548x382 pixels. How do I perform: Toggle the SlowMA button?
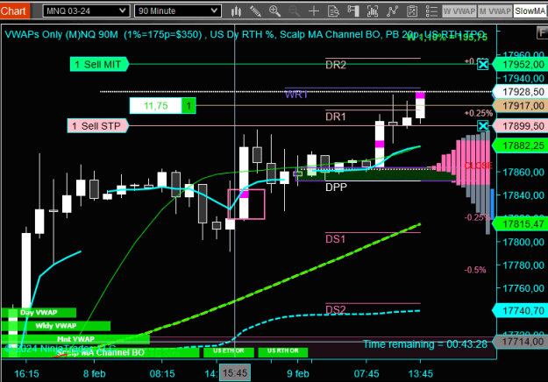(x=530, y=11)
